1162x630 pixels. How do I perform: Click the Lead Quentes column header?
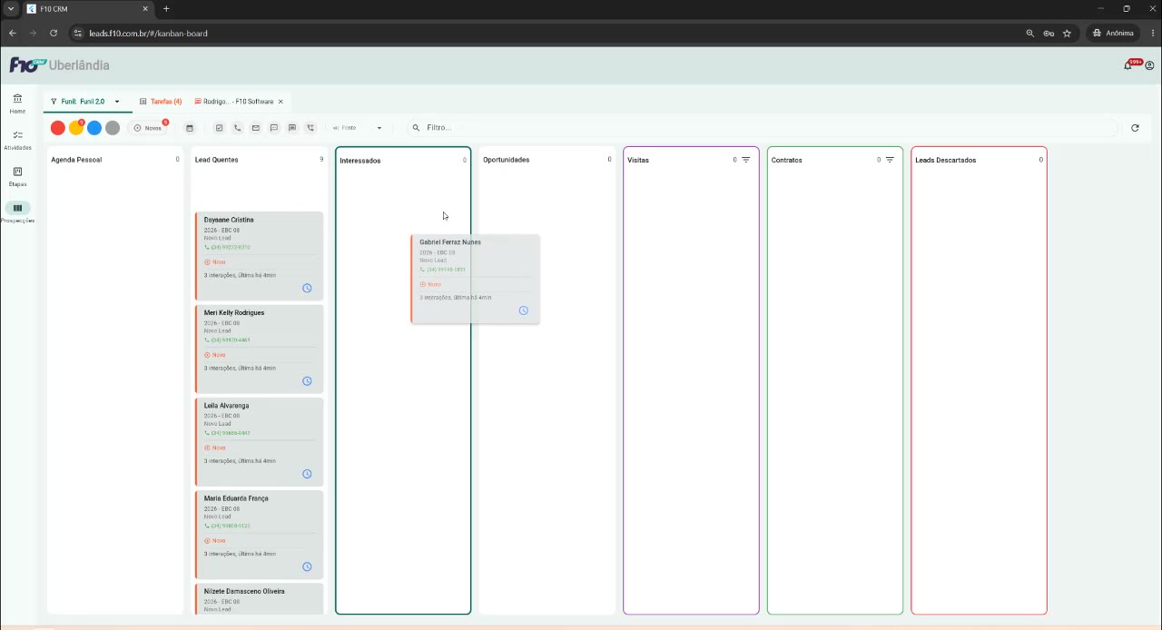217,160
